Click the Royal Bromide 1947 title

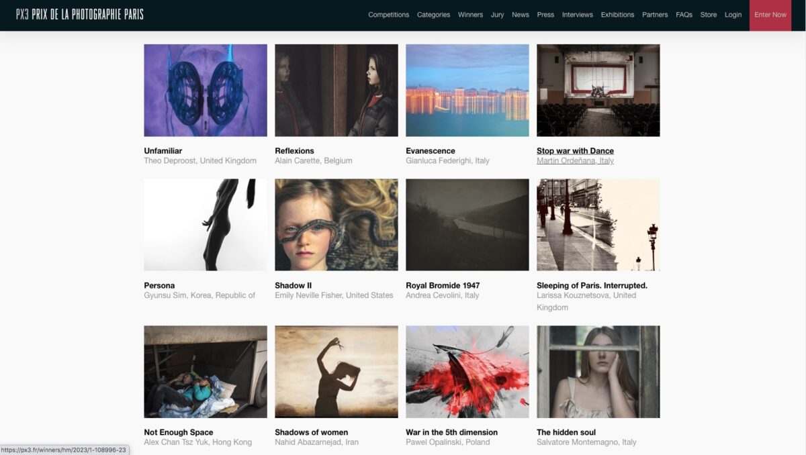[x=443, y=285]
